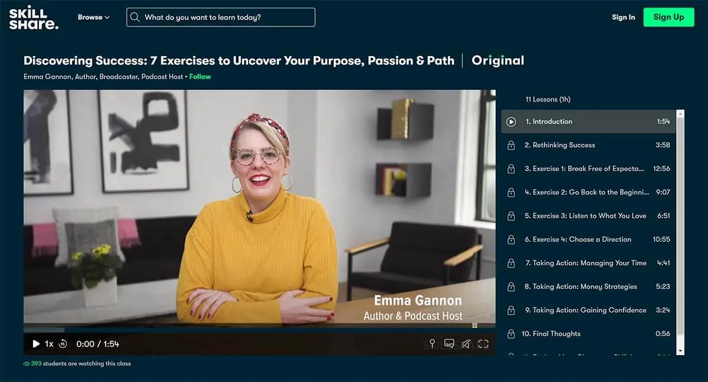Click '393 students are watching this class' text
The image size is (708, 382).
[81, 364]
